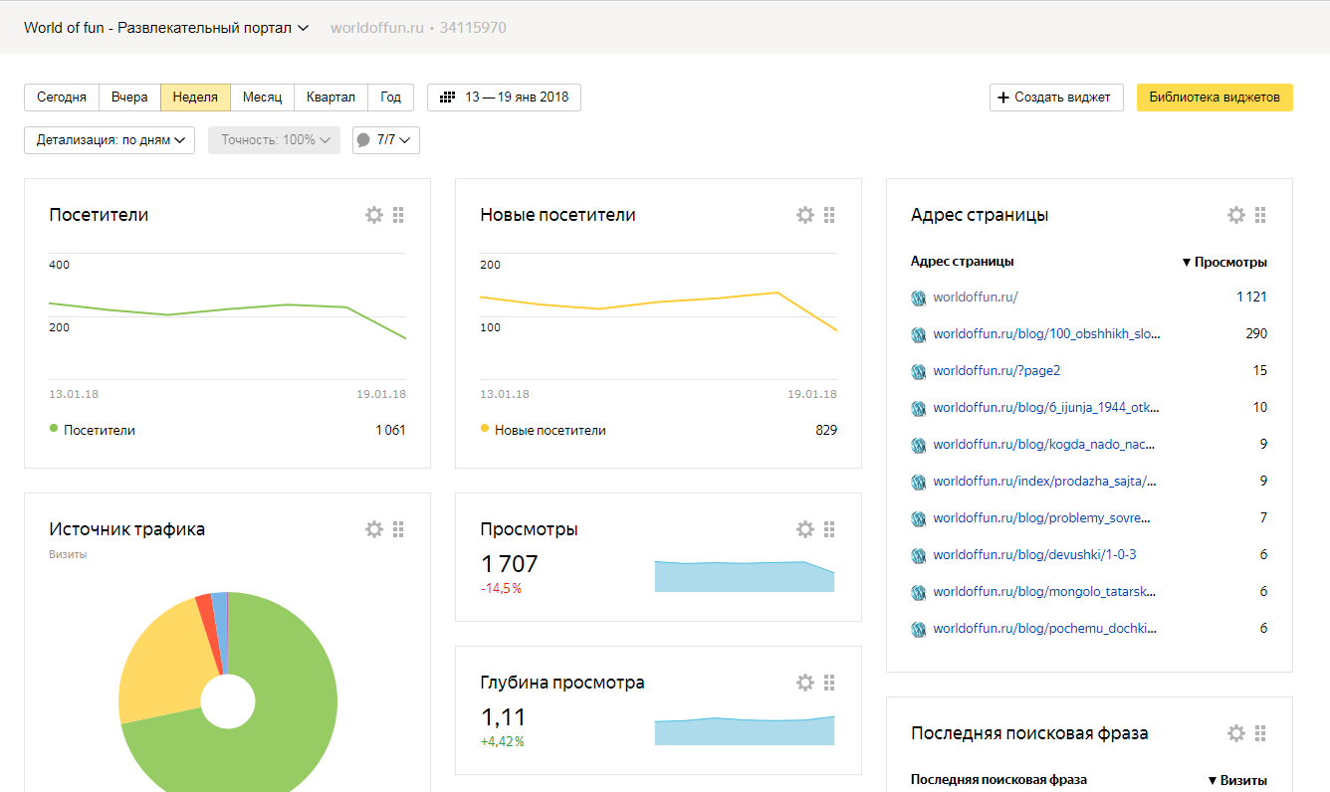Viewport: 1330px width, 792px height.
Task: Open date range picker 13 — 19 янв 2018
Action: (504, 98)
